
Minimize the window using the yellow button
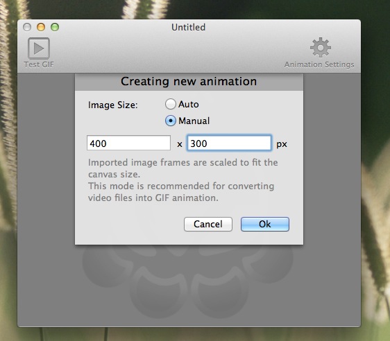pos(41,27)
